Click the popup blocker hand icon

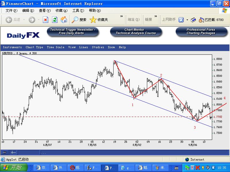[x=201, y=20]
